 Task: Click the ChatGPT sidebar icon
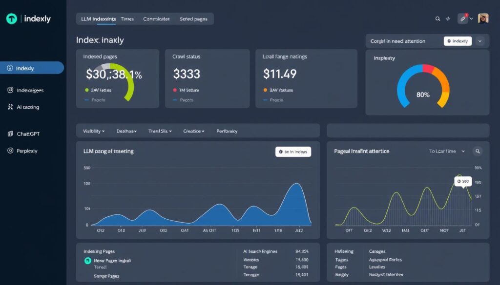click(10, 133)
